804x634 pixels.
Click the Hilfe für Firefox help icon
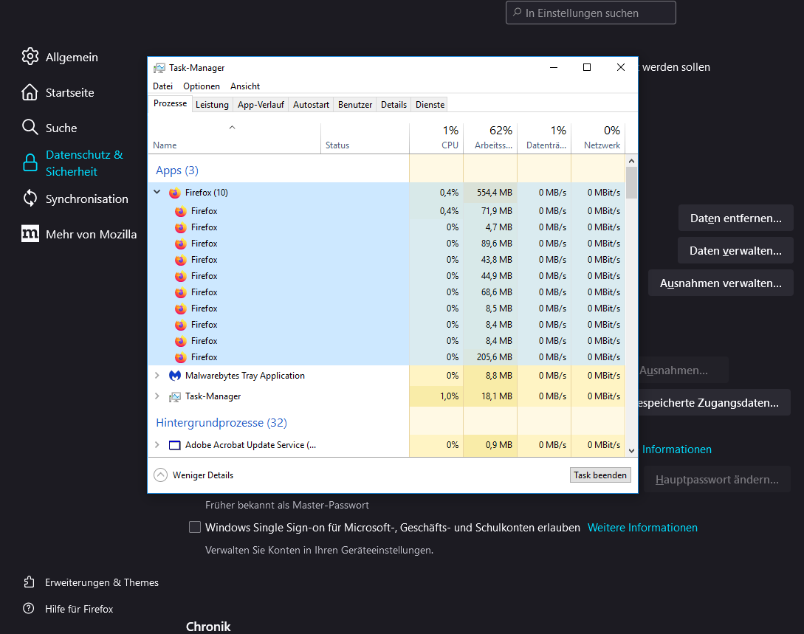pyautogui.click(x=29, y=609)
